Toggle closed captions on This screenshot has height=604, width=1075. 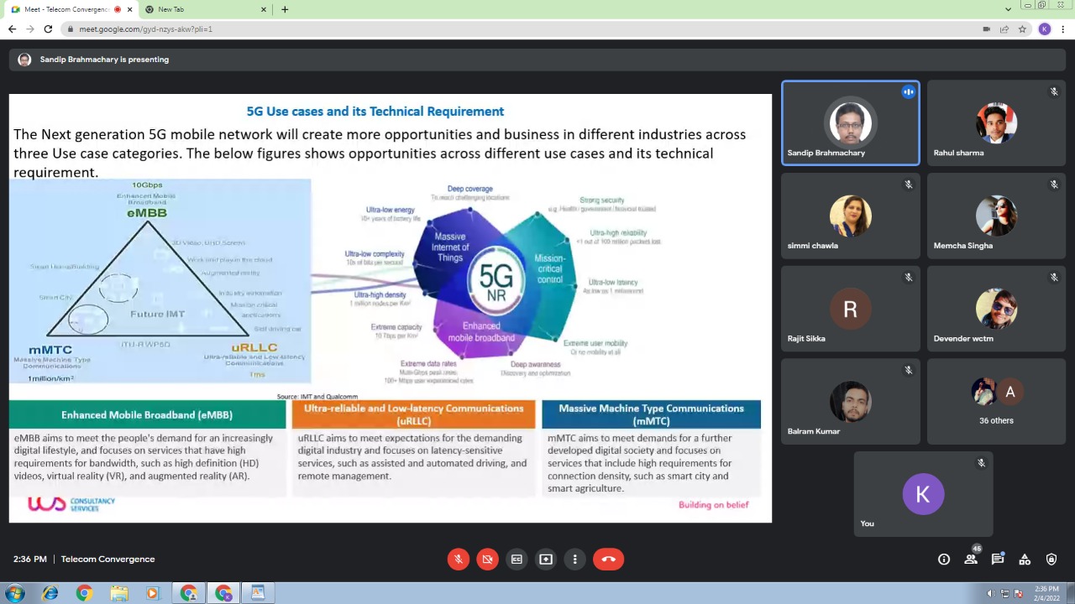click(x=517, y=560)
